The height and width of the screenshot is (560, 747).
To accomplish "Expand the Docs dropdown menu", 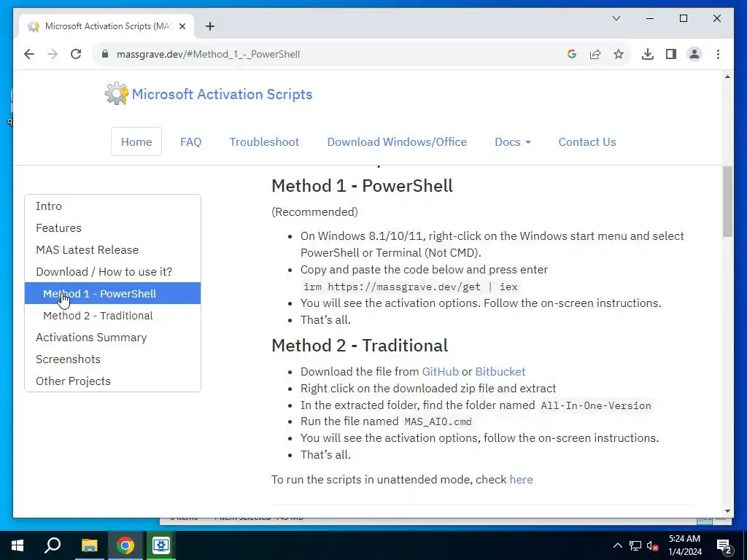I will (x=513, y=141).
